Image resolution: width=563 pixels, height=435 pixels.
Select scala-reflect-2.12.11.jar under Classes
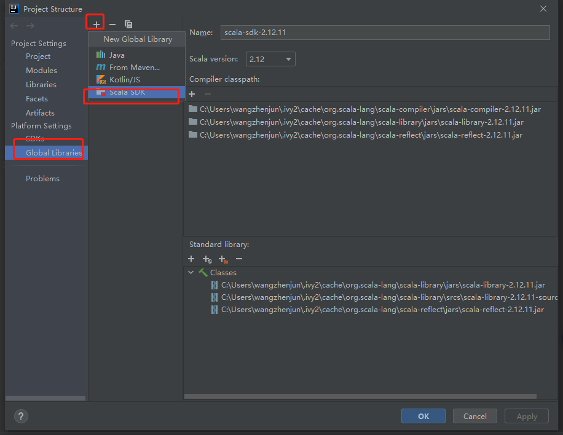(382, 310)
